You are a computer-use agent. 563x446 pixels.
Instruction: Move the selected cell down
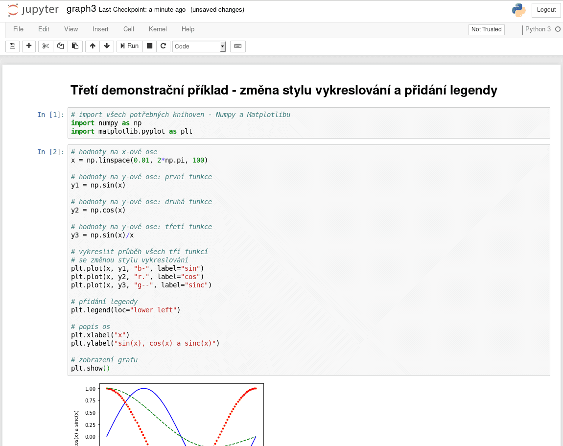[x=107, y=46]
